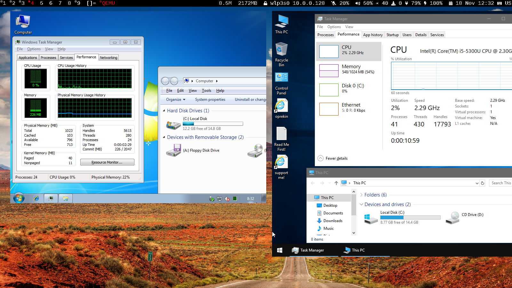Open the Organize dropdown in Explorer

[x=174, y=100]
